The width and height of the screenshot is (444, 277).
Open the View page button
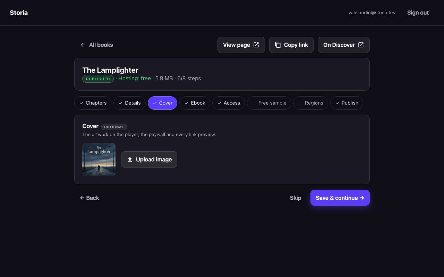(x=241, y=45)
